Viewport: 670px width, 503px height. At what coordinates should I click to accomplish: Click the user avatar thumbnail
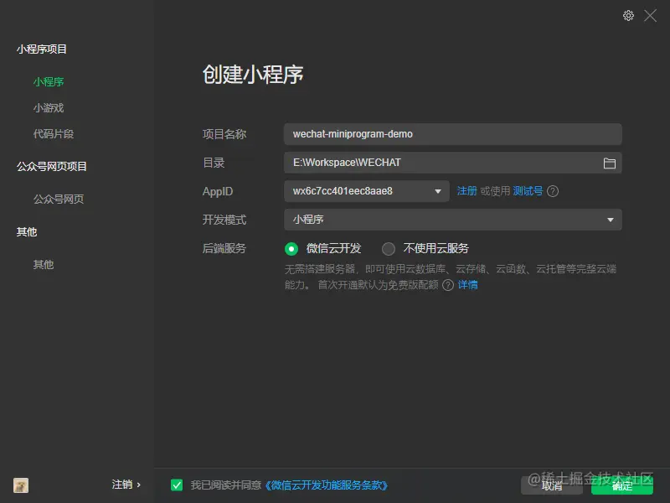point(21,485)
